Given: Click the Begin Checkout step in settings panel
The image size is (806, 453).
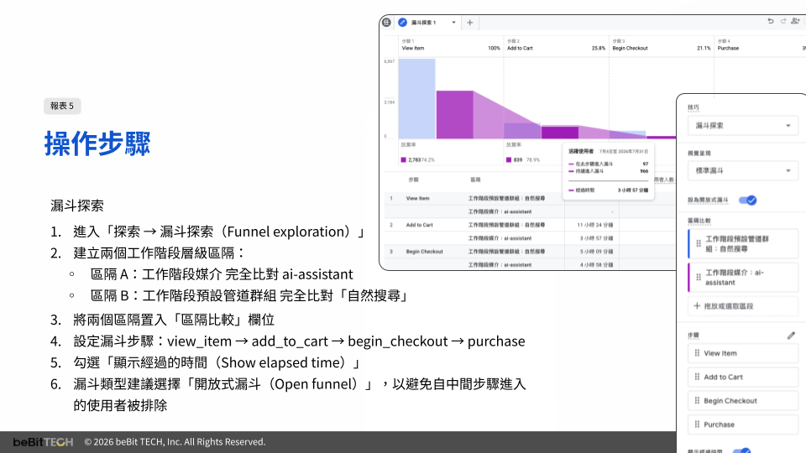Looking at the screenshot, I should (743, 401).
